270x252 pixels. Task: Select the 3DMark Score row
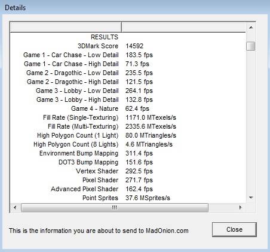point(128,46)
